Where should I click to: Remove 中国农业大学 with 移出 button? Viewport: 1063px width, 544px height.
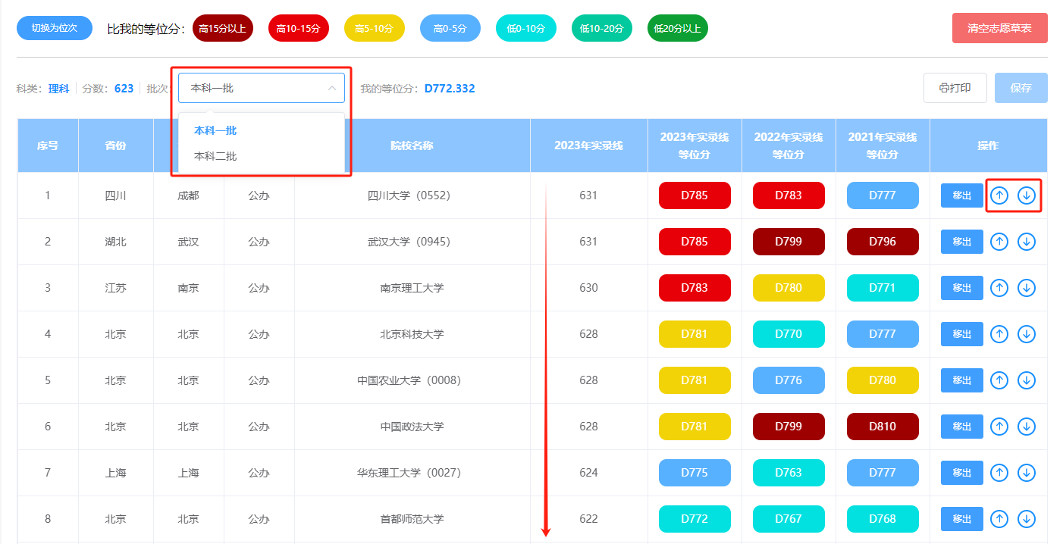pos(962,380)
